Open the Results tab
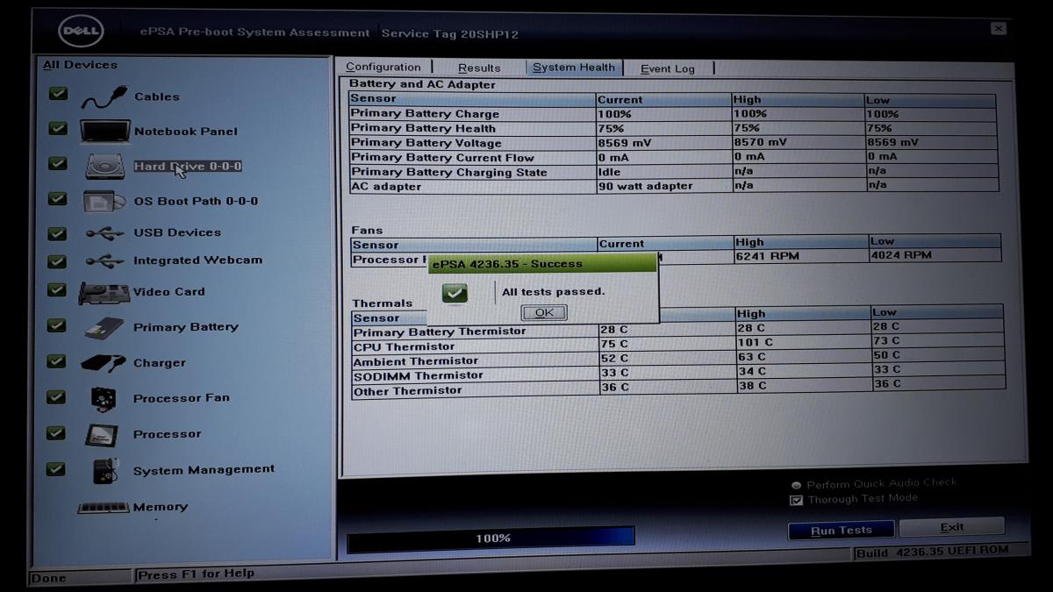 [479, 68]
